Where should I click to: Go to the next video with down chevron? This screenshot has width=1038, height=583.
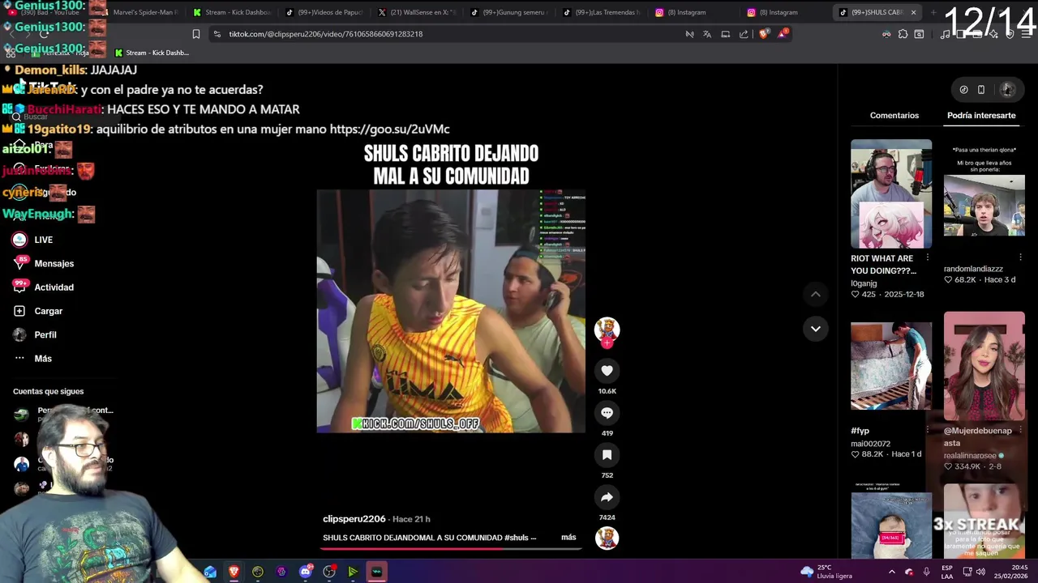815,328
